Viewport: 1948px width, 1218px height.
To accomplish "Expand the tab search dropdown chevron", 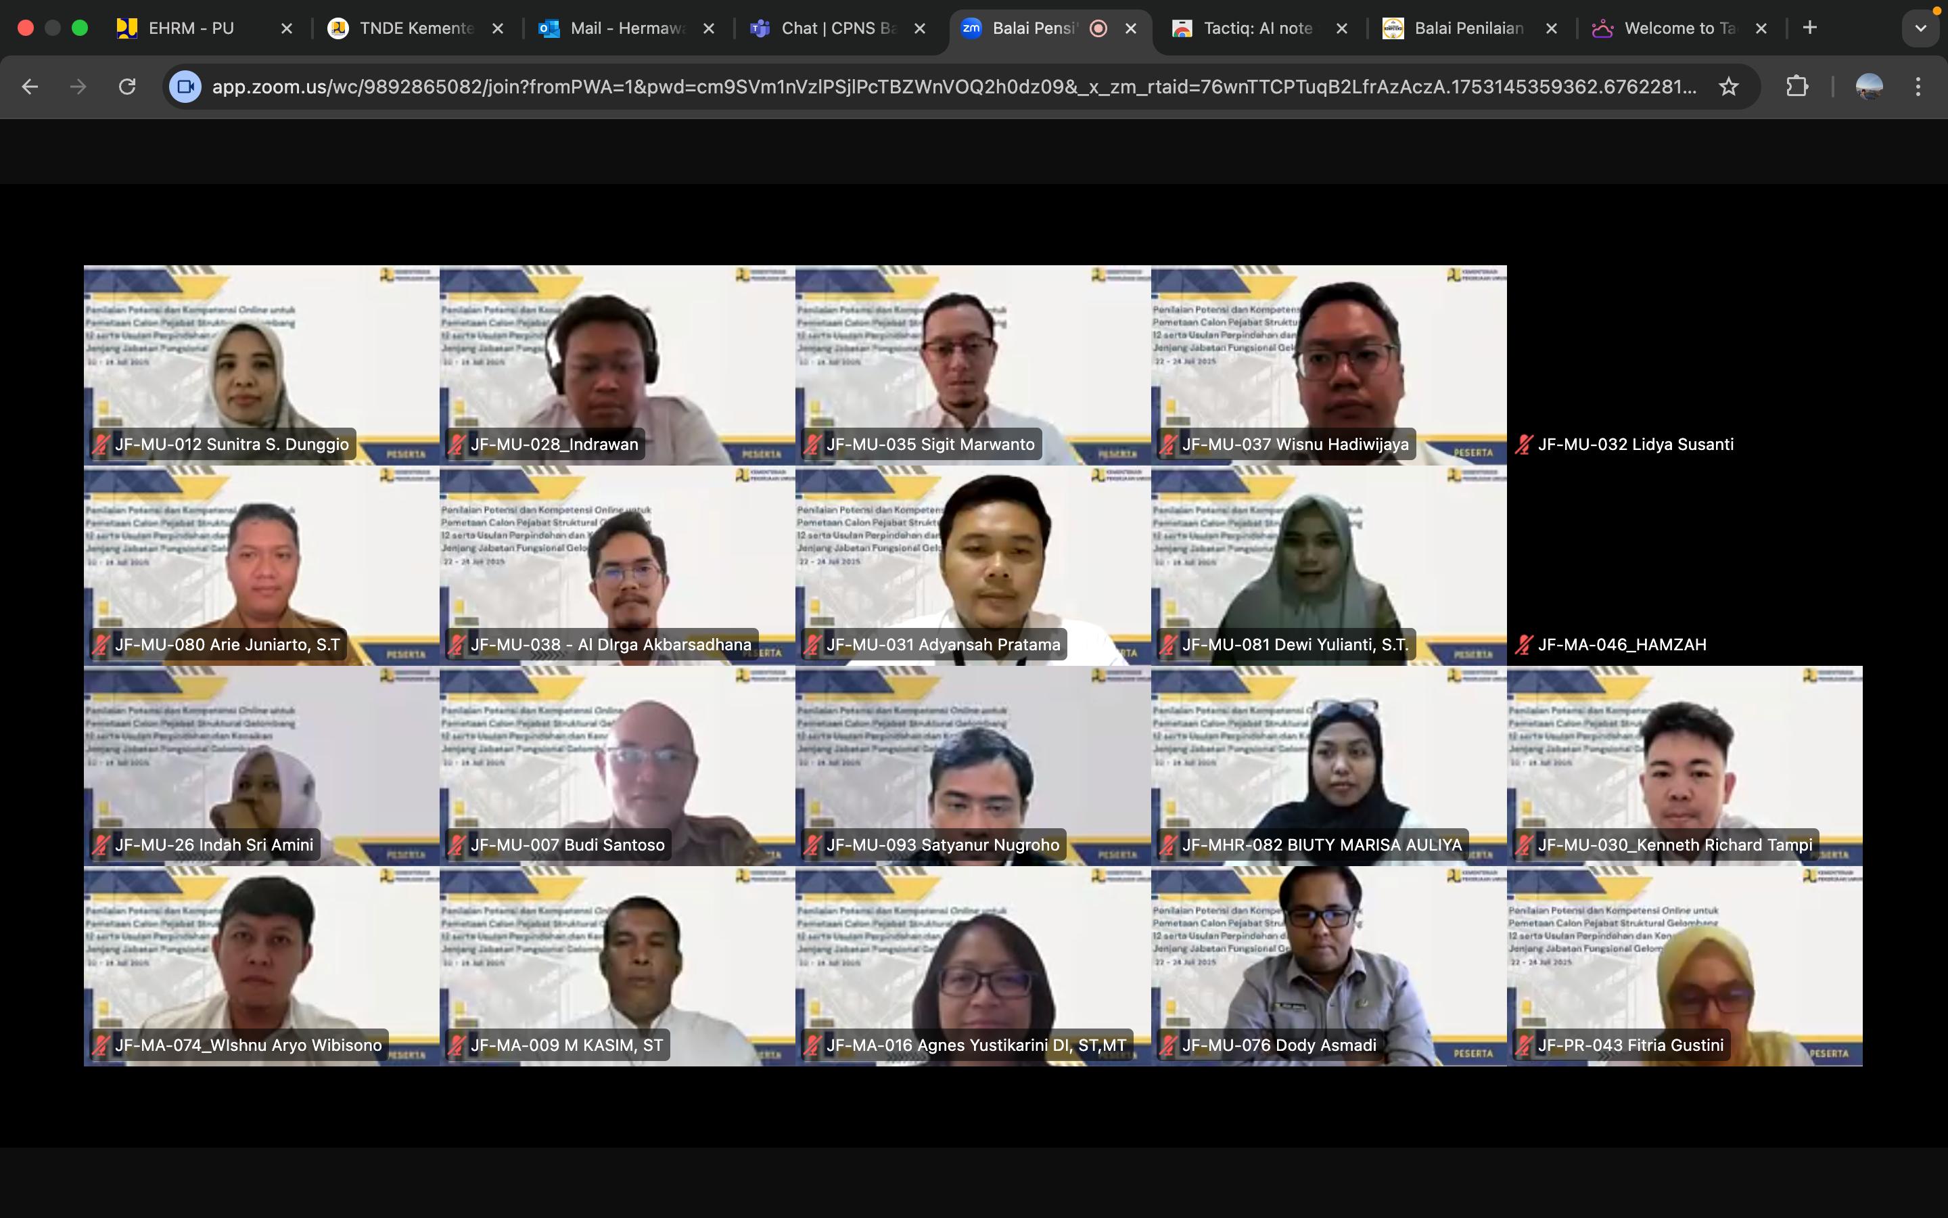I will [x=1920, y=28].
